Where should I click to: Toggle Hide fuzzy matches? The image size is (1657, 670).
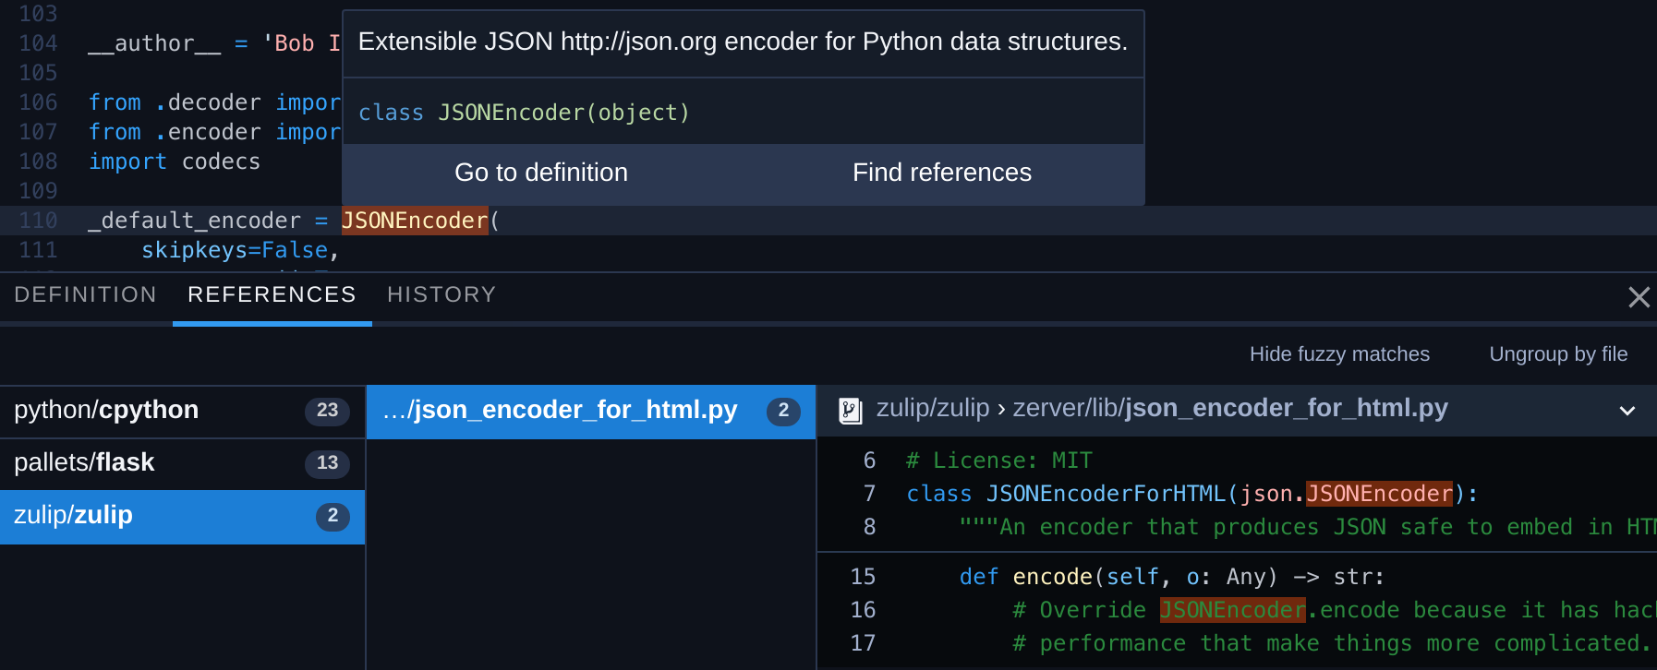tap(1339, 354)
